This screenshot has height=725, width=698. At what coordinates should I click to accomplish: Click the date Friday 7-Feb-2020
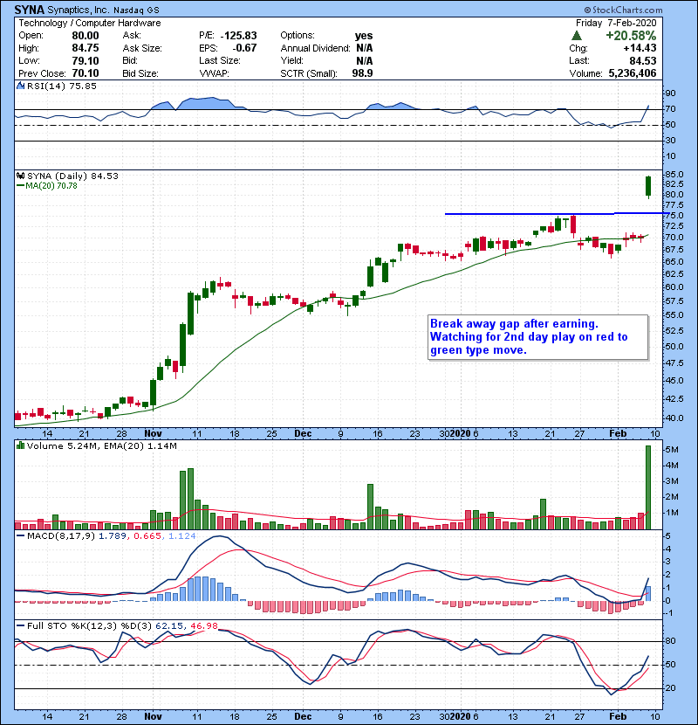[x=616, y=23]
